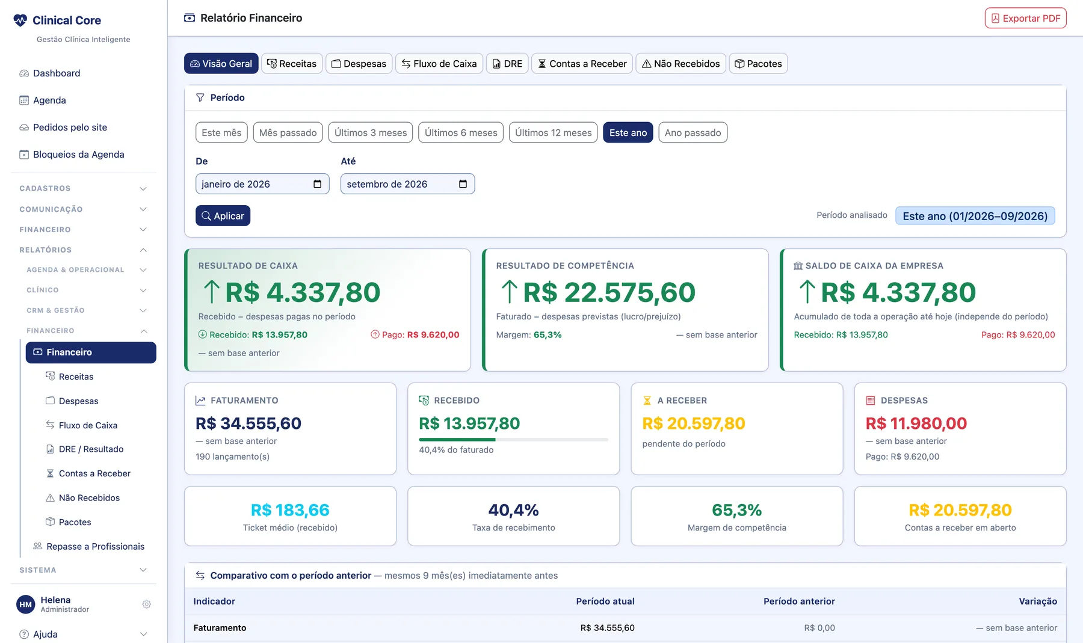This screenshot has height=643, width=1083.
Task: Expand the CRM & GESTÃO subsection
Action: click(x=87, y=310)
